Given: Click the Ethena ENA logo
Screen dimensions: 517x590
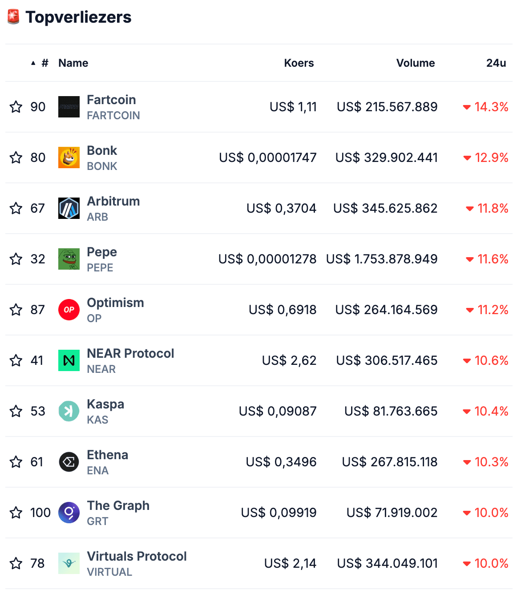Looking at the screenshot, I should (69, 462).
